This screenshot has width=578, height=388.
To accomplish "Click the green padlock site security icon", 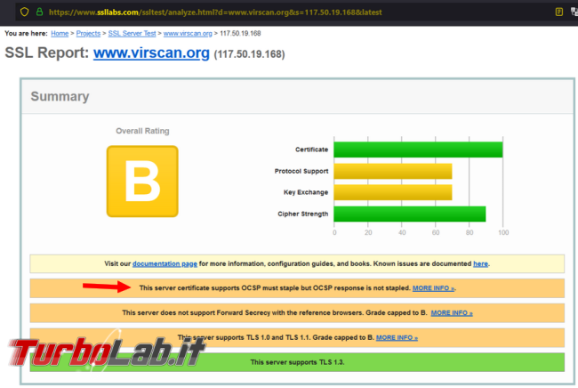I will coord(39,12).
